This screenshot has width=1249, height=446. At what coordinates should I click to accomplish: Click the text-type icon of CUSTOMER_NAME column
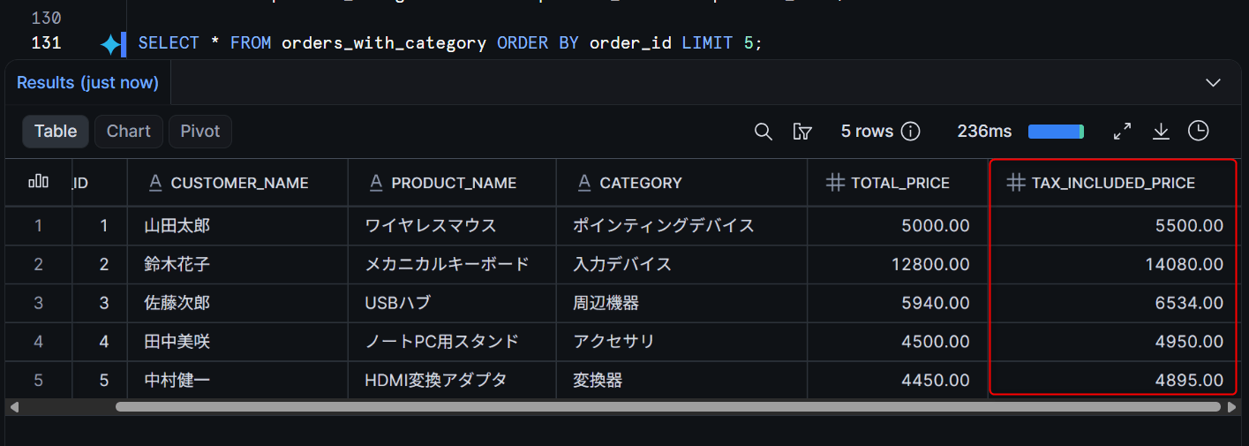(x=155, y=183)
